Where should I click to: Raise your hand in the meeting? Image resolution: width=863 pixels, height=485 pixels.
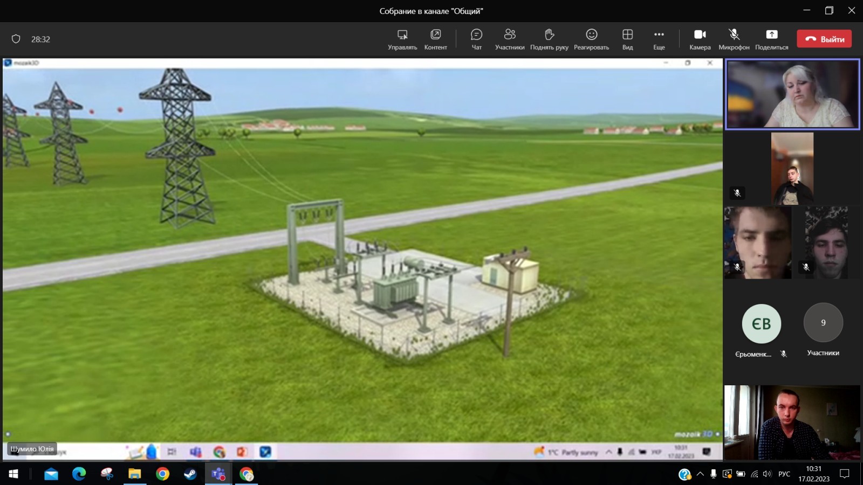click(549, 39)
